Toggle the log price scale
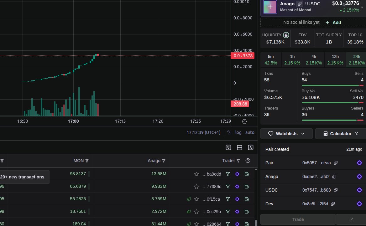366x226 pixels. click(238, 132)
